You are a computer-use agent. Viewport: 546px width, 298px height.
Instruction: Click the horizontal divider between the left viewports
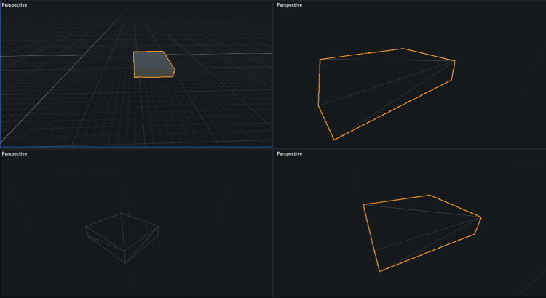pyautogui.click(x=136, y=148)
